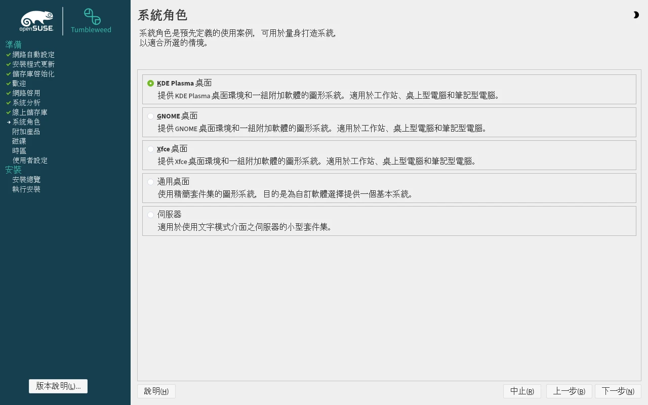Click the checkmark beside 線上儲存庫
Viewport: 648px width, 405px height.
[x=9, y=112]
